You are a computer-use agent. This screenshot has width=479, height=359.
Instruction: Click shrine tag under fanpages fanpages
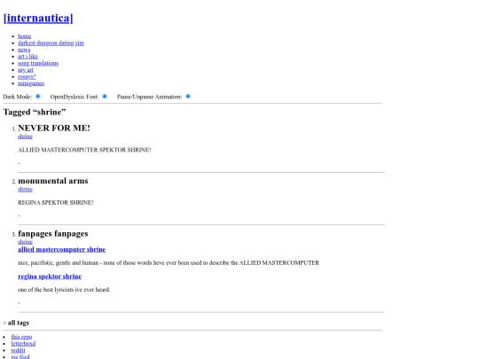pos(25,241)
